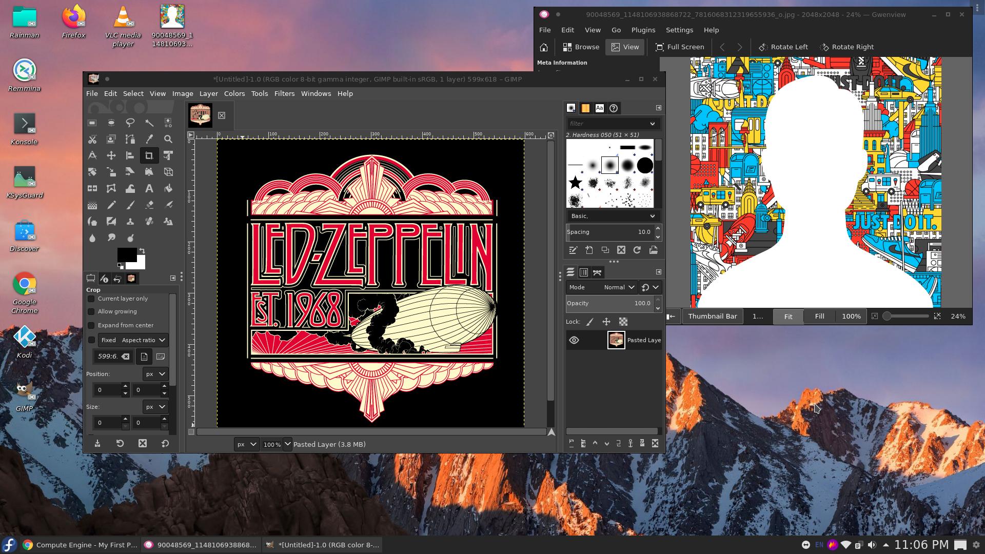This screenshot has height=554, width=985.
Task: Open the brushes dock tab menu
Action: pos(658,108)
